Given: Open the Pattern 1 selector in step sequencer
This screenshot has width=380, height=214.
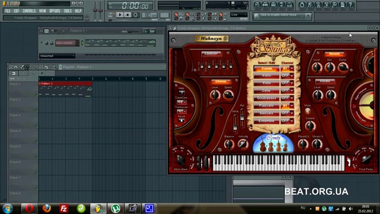Looking at the screenshot, I should coord(78,31).
